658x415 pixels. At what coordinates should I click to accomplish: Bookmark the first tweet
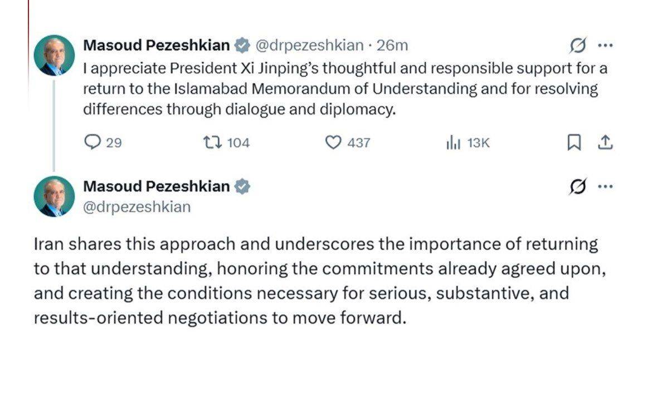574,142
